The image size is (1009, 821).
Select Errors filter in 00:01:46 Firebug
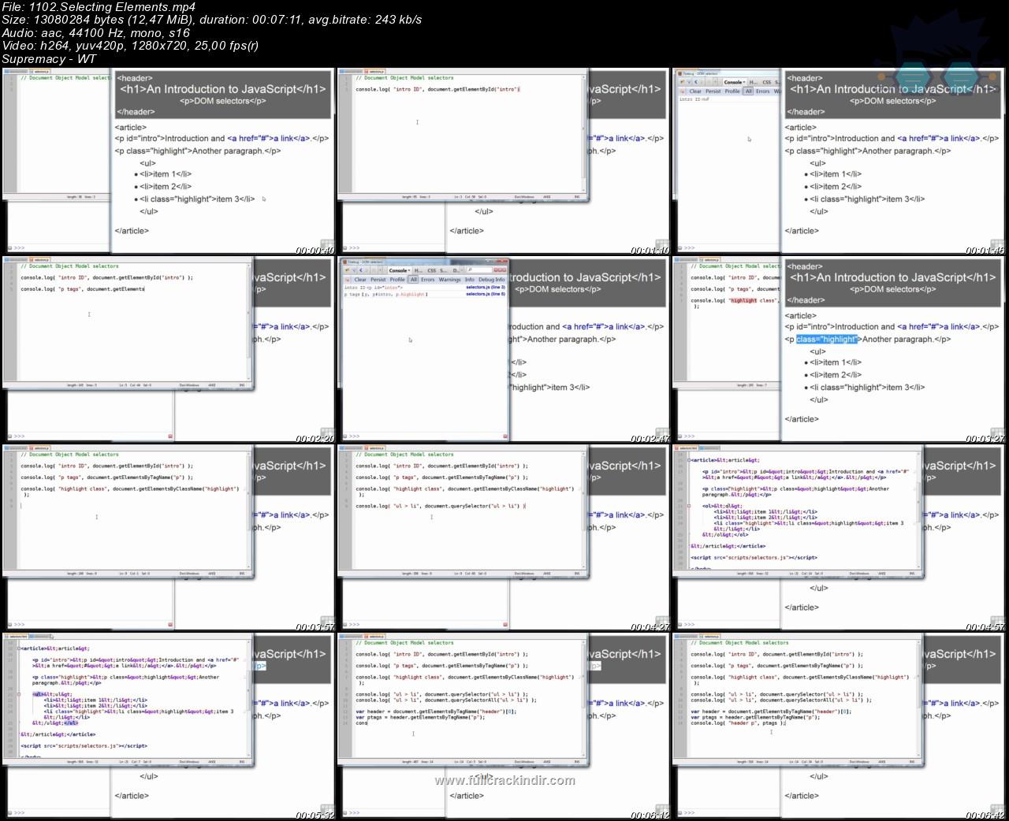point(762,91)
